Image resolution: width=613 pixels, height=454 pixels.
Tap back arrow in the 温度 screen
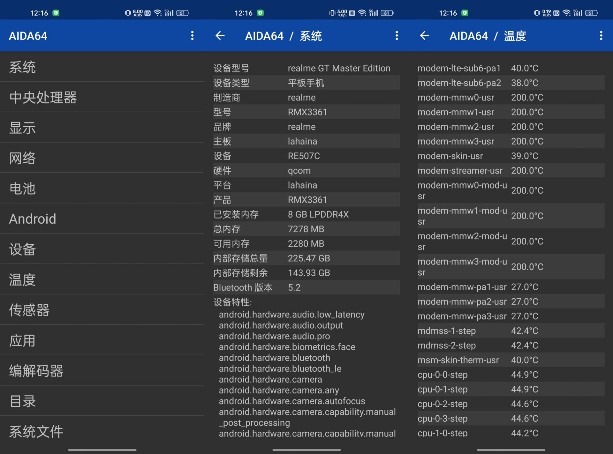pos(424,35)
